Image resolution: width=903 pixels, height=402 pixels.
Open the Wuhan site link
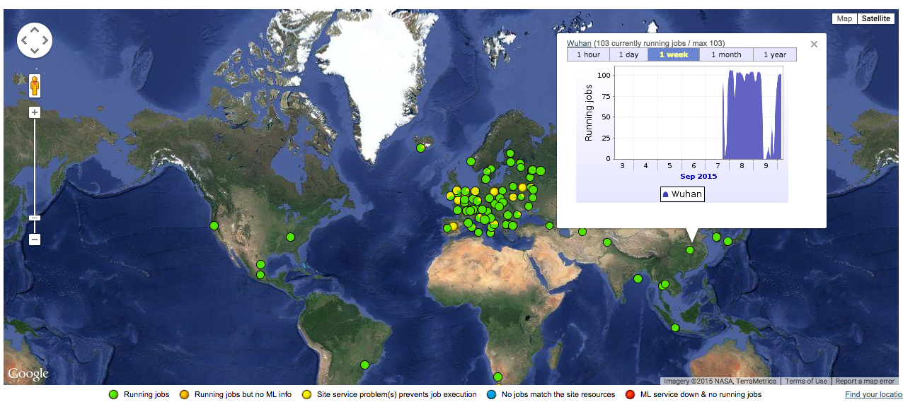coord(579,43)
